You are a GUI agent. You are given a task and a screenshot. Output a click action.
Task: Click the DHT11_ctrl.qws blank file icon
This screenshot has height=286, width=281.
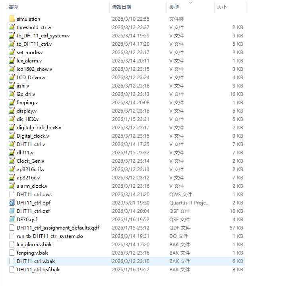pyautogui.click(x=12, y=194)
